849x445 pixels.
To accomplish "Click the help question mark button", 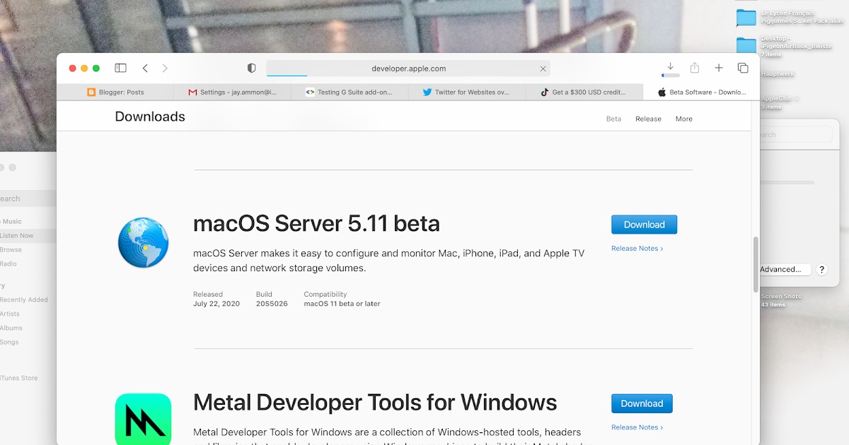I will coord(821,270).
